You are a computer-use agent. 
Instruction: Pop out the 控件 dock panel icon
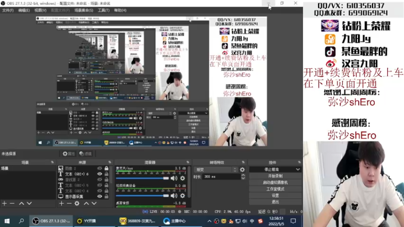pyautogui.click(x=299, y=162)
